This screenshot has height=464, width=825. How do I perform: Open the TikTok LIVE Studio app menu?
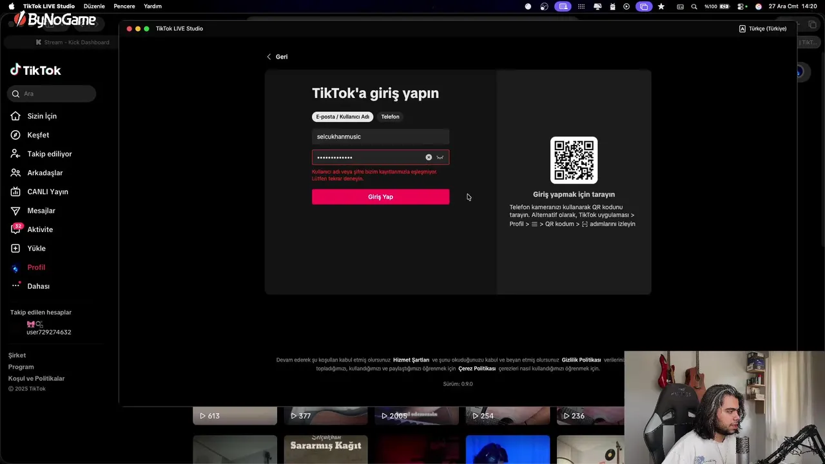(49, 6)
